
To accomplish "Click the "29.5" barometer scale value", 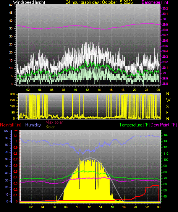I will click(165, 46).
